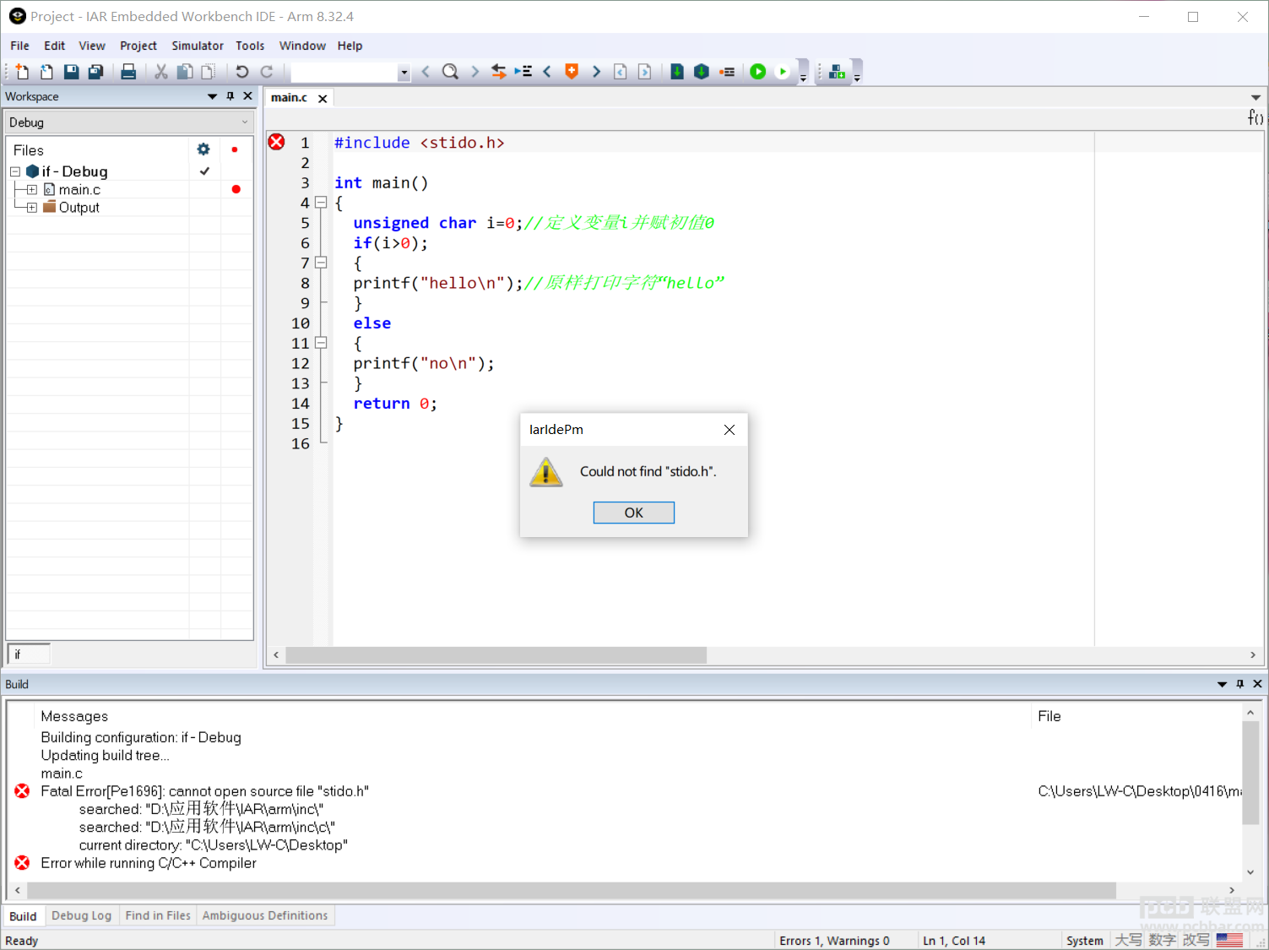1269x950 pixels.
Task: Click the Open file toolbar icon
Action: pyautogui.click(x=46, y=72)
